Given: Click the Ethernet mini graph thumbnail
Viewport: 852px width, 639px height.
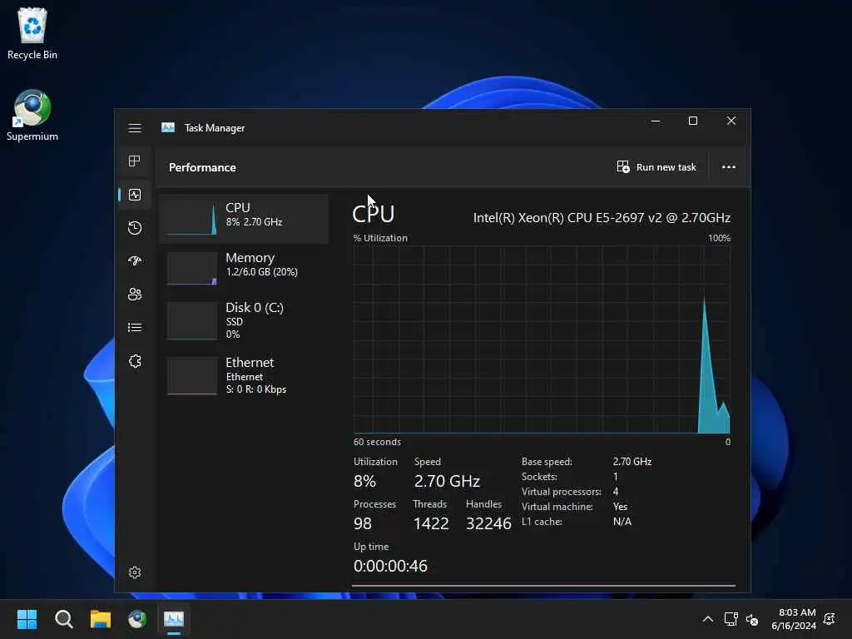Looking at the screenshot, I should (x=192, y=375).
